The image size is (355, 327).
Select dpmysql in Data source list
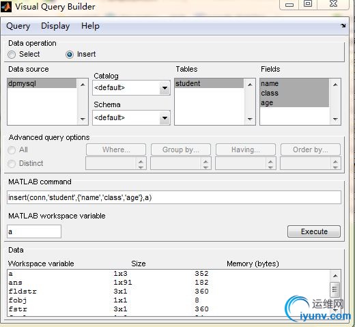click(42, 83)
